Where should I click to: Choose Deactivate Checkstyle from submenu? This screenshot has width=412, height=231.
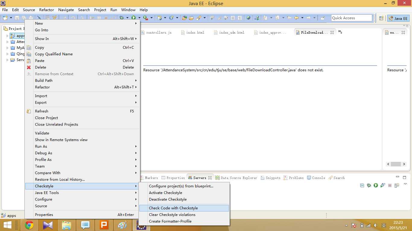(184, 199)
